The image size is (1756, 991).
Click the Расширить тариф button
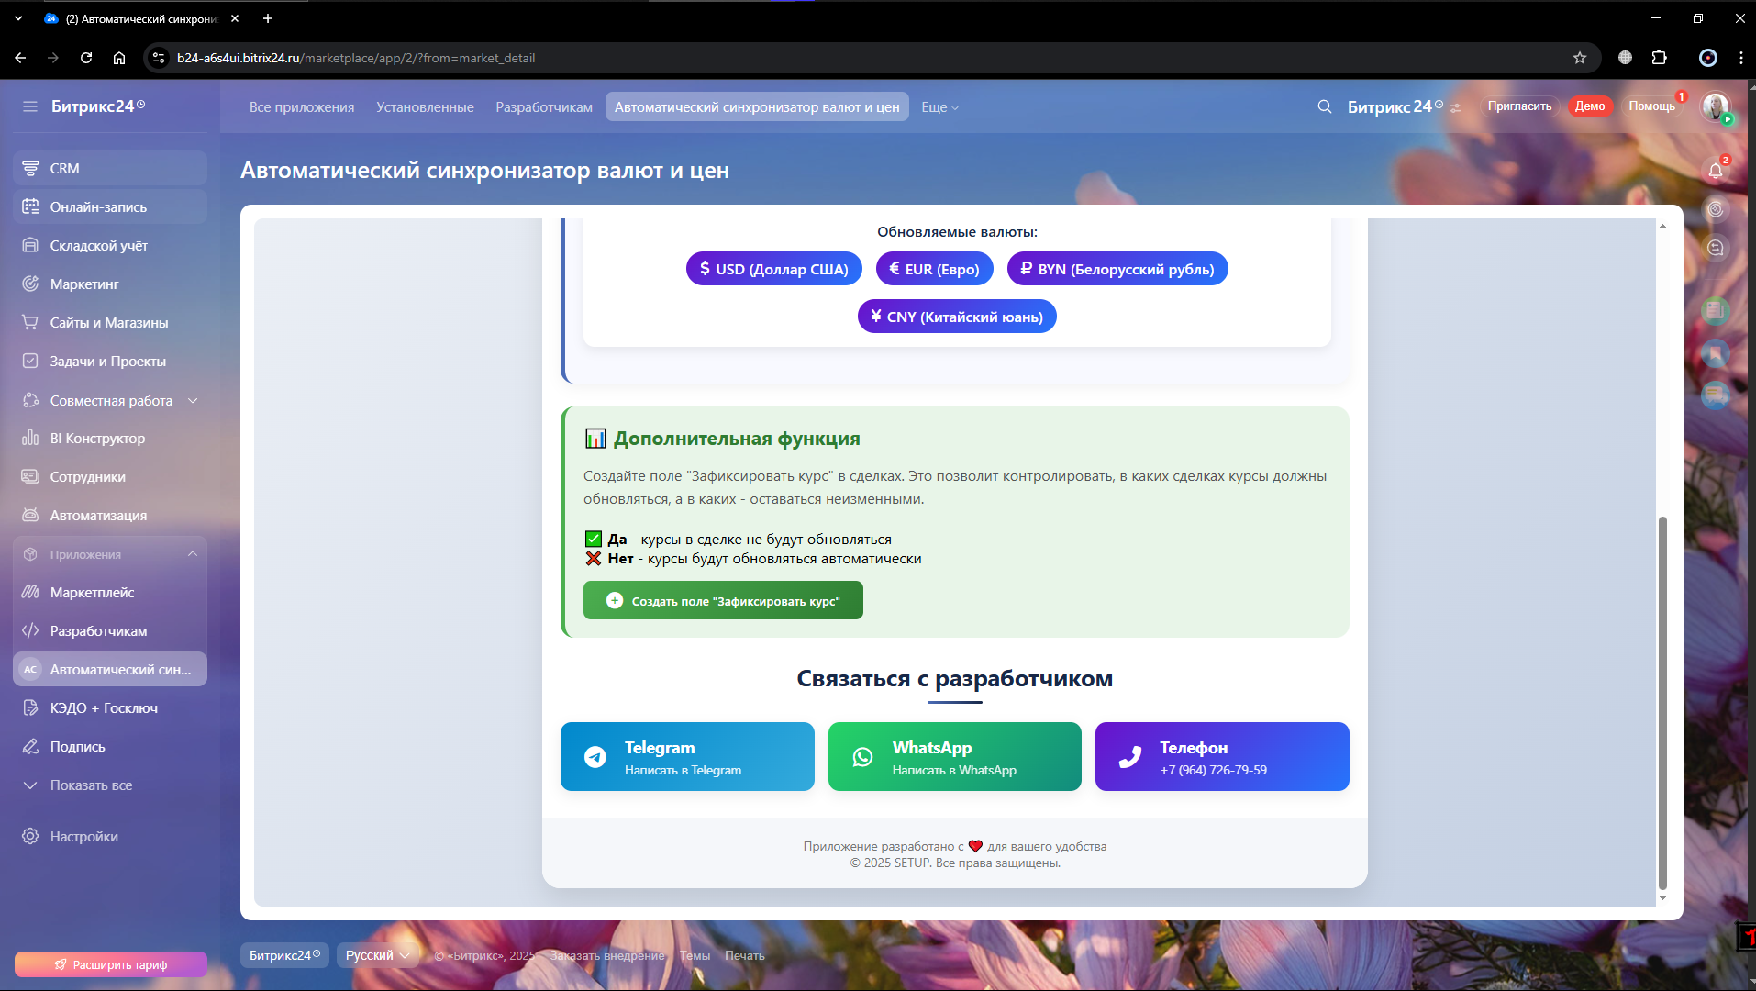[110, 965]
